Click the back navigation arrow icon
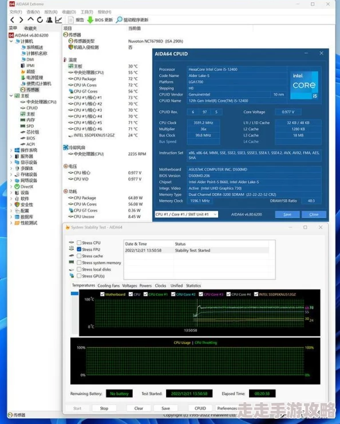 [x=13, y=19]
